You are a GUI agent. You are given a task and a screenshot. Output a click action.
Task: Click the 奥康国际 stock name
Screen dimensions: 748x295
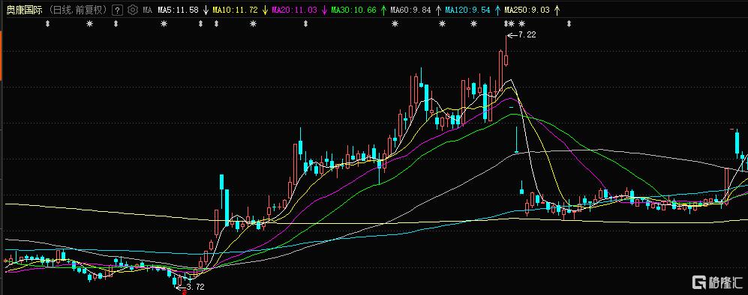(24, 10)
